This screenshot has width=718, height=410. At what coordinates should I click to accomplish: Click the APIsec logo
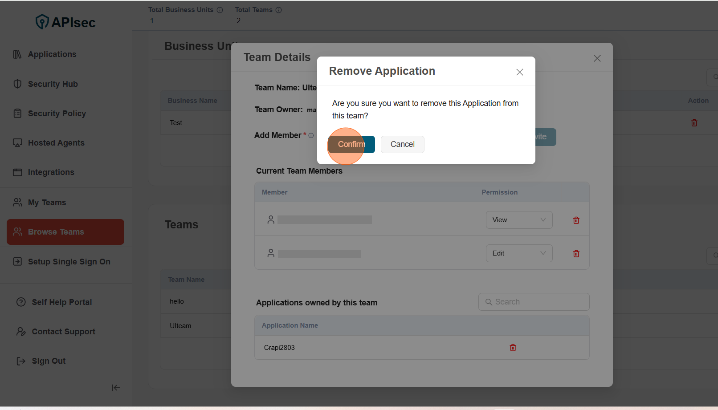coord(65,22)
